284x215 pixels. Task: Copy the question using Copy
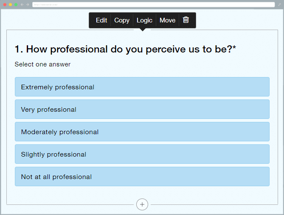point(122,20)
